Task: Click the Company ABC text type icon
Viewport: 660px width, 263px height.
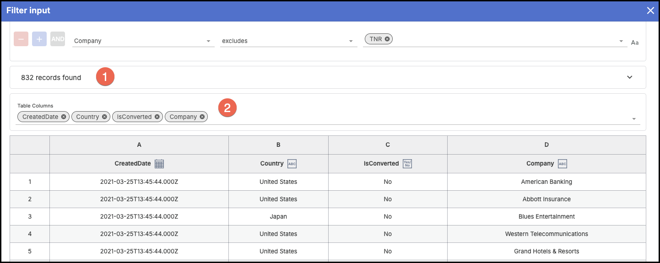Action: pyautogui.click(x=563, y=164)
